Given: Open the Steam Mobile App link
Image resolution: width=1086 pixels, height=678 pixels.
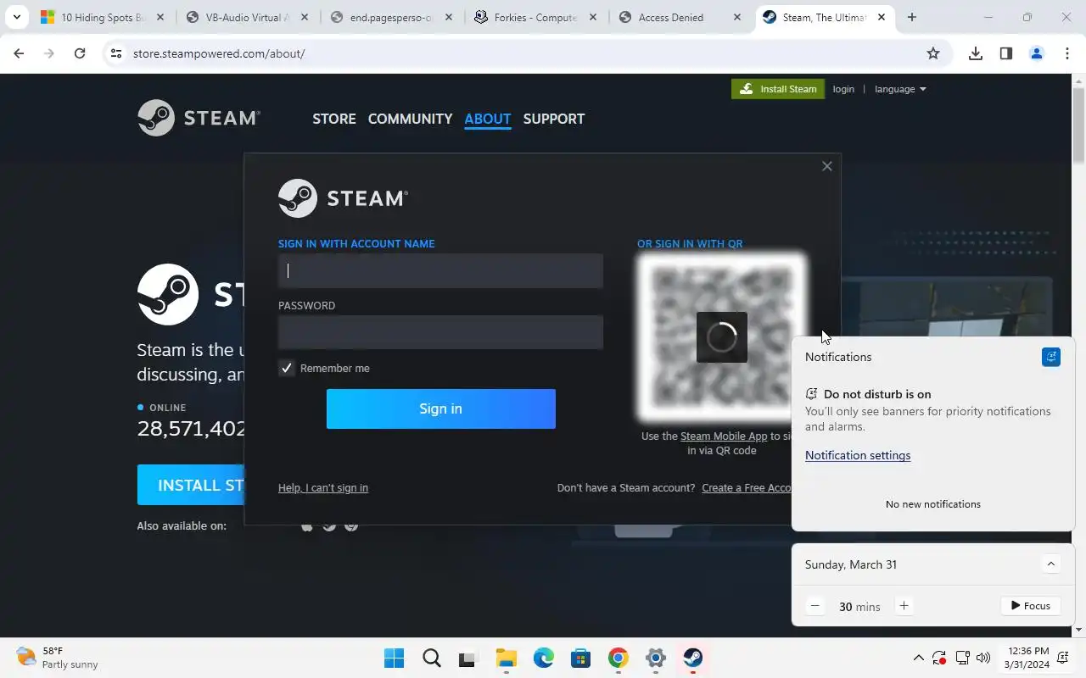Looking at the screenshot, I should [724, 436].
